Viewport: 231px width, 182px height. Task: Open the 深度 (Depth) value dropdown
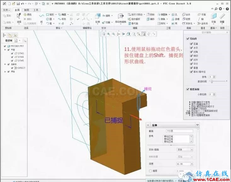tap(192, 164)
